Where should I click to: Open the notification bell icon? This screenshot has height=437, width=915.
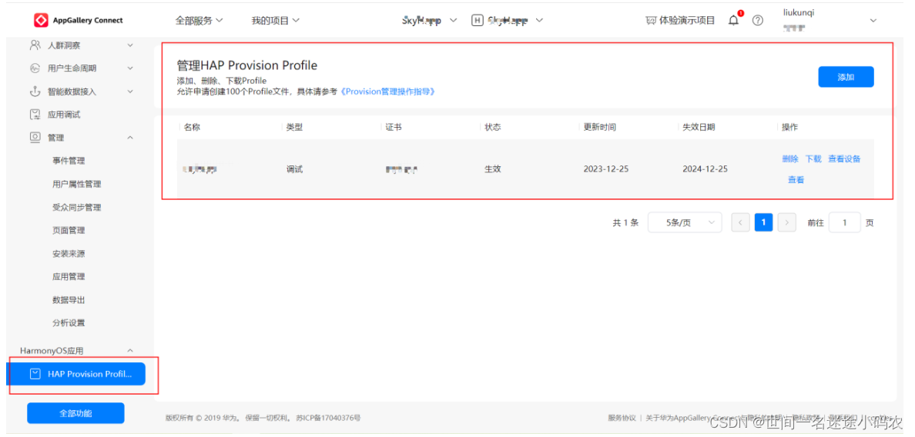click(x=733, y=21)
